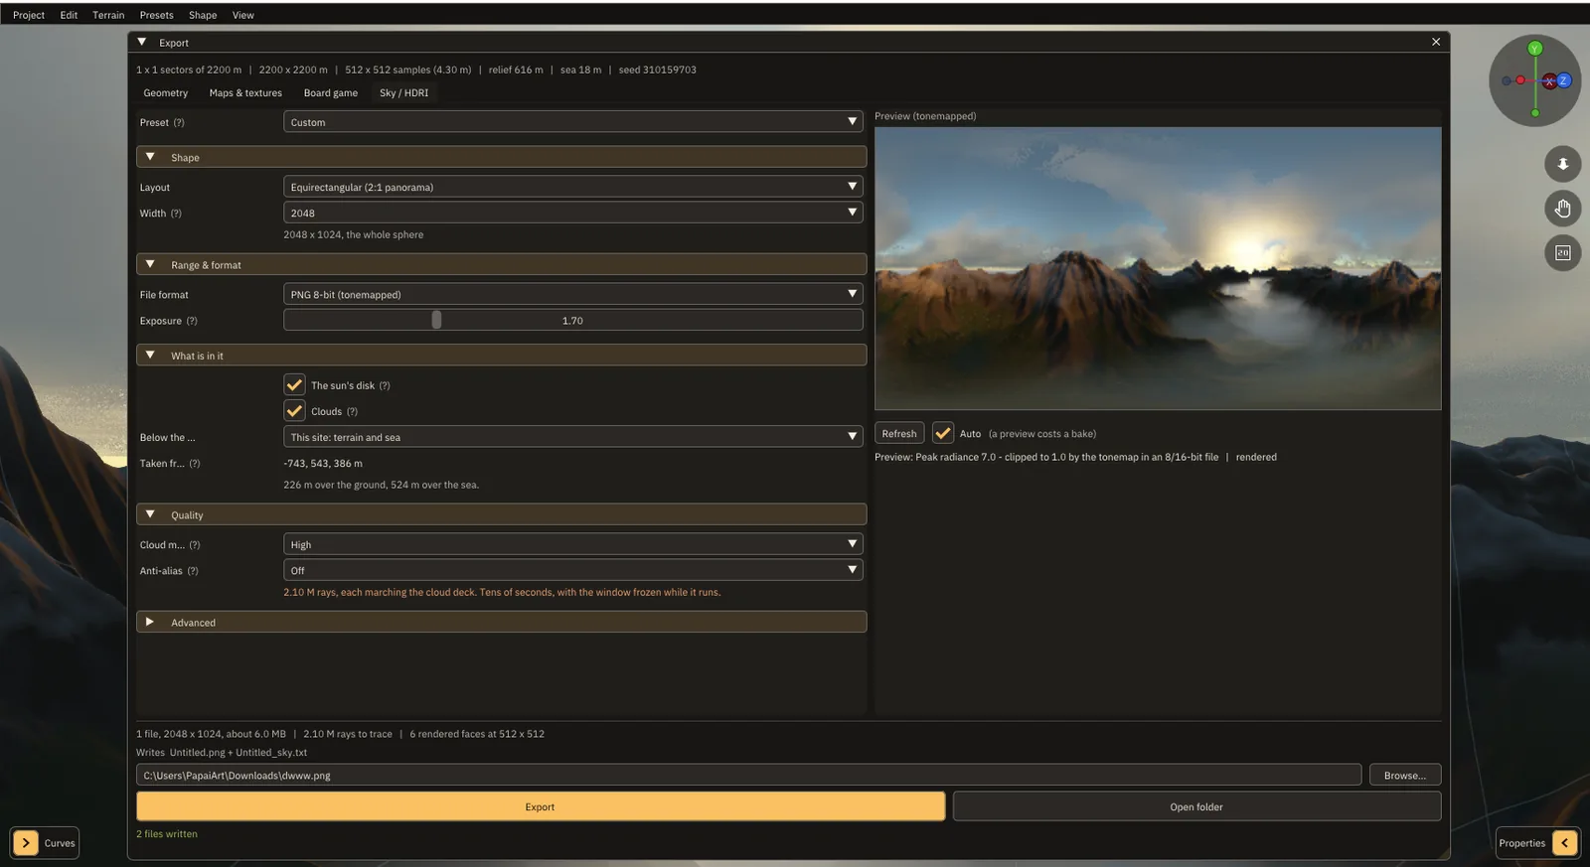This screenshot has height=867, width=1590.
Task: Click the Anti-alias help question mark
Action: 193,571
